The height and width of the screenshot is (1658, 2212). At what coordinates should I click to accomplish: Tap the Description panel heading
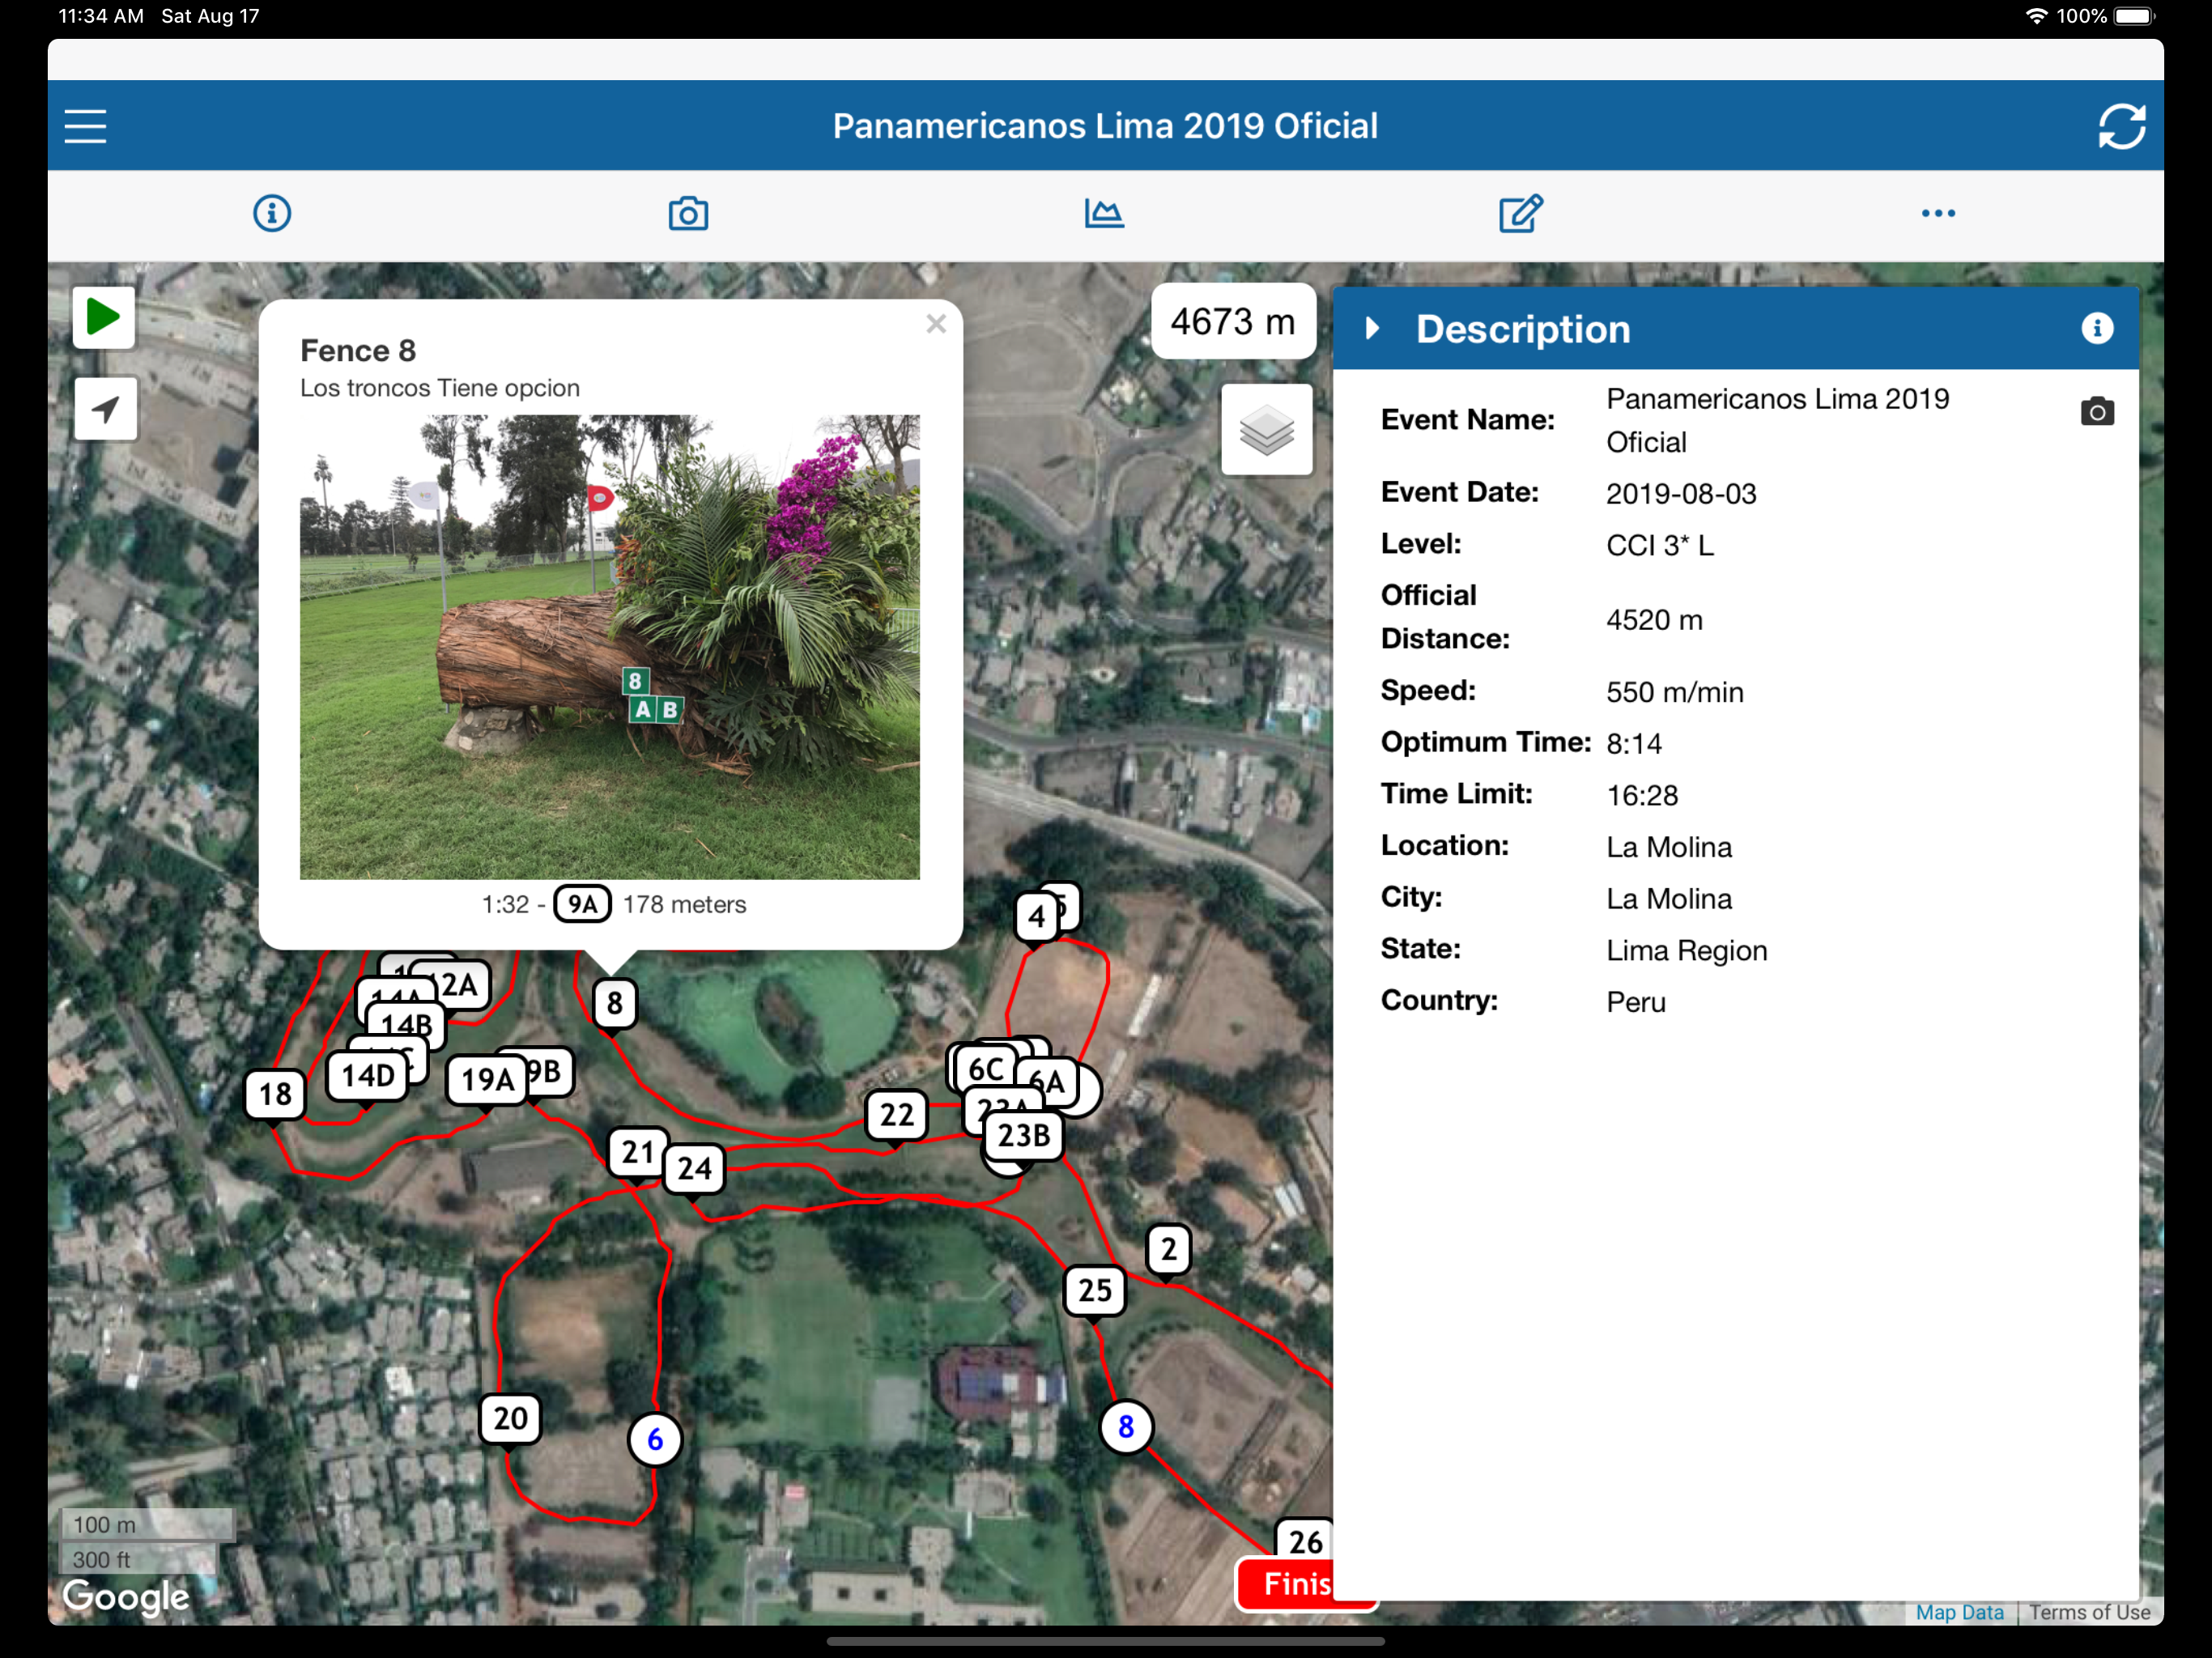point(1523,329)
